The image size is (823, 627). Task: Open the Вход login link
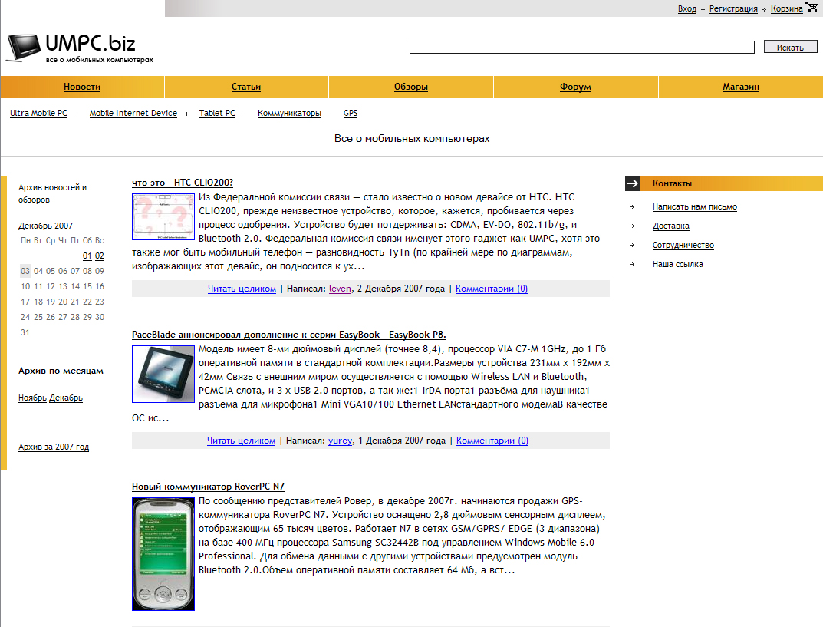687,9
